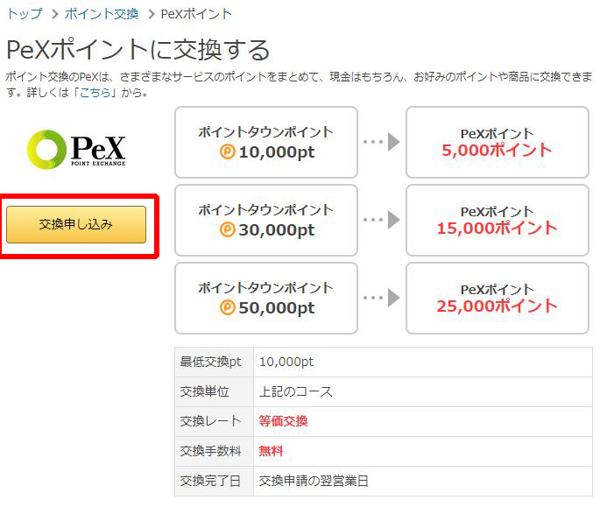Click the red 等価交換 value

284,421
